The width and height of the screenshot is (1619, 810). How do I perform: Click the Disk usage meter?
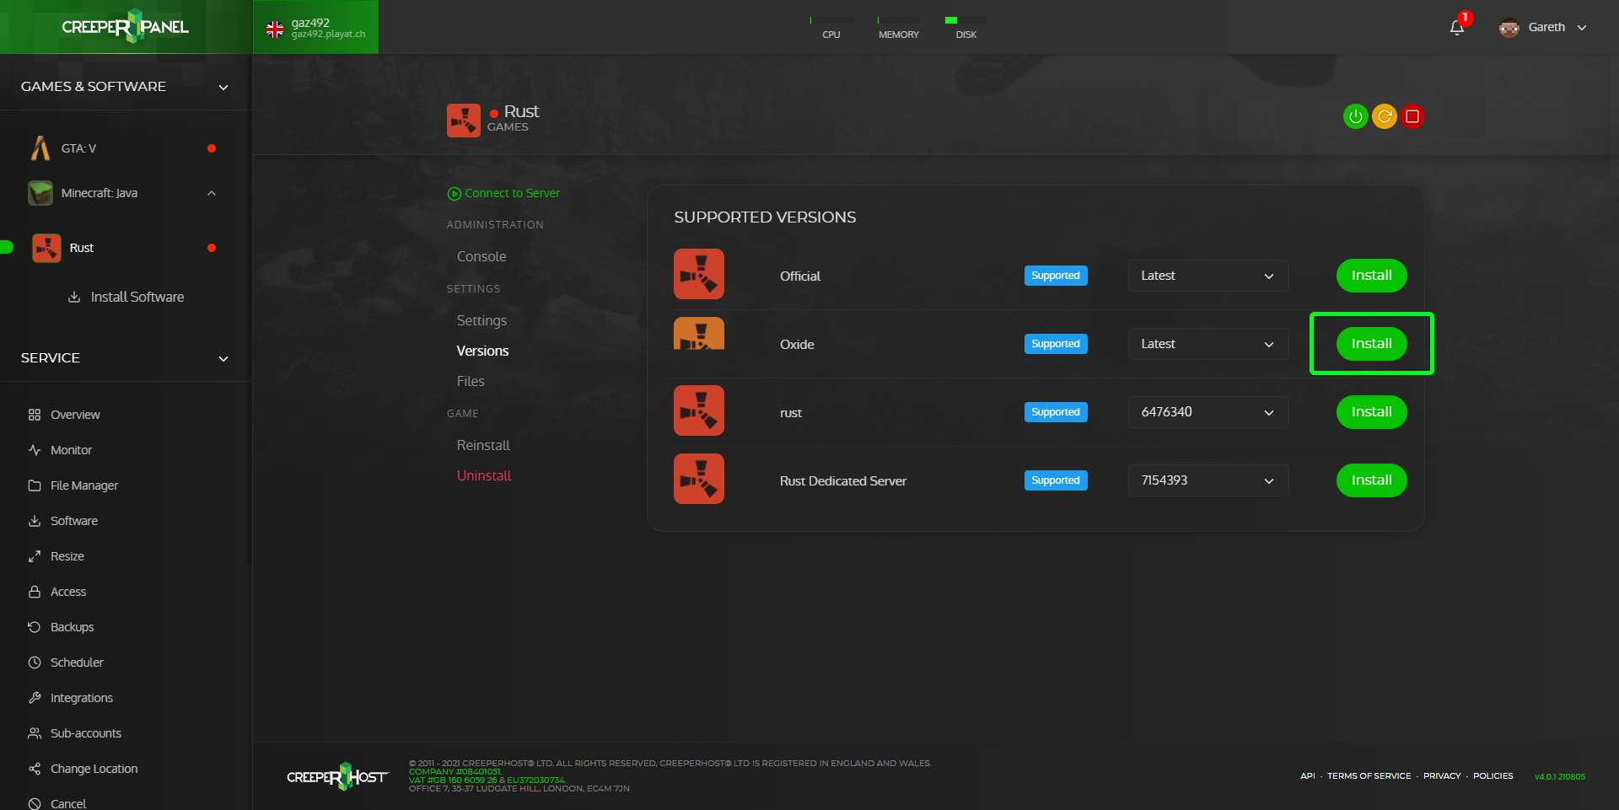966,27
